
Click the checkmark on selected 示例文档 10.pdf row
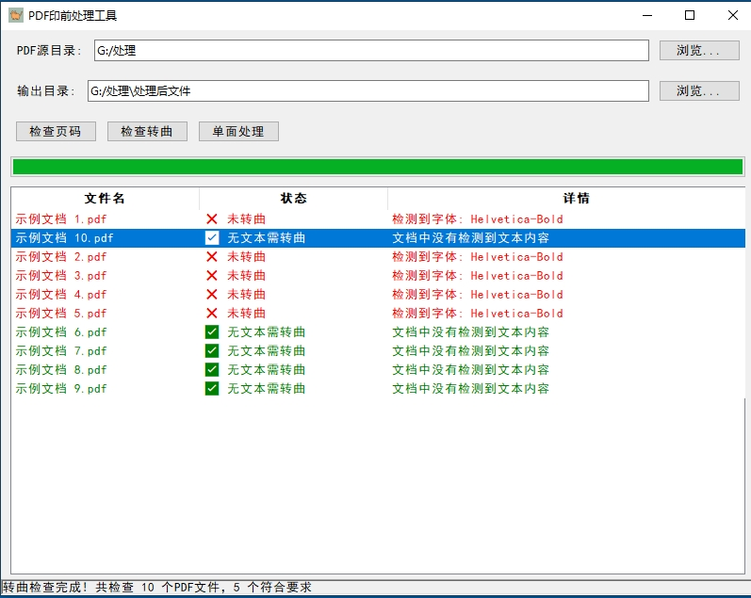coord(212,238)
